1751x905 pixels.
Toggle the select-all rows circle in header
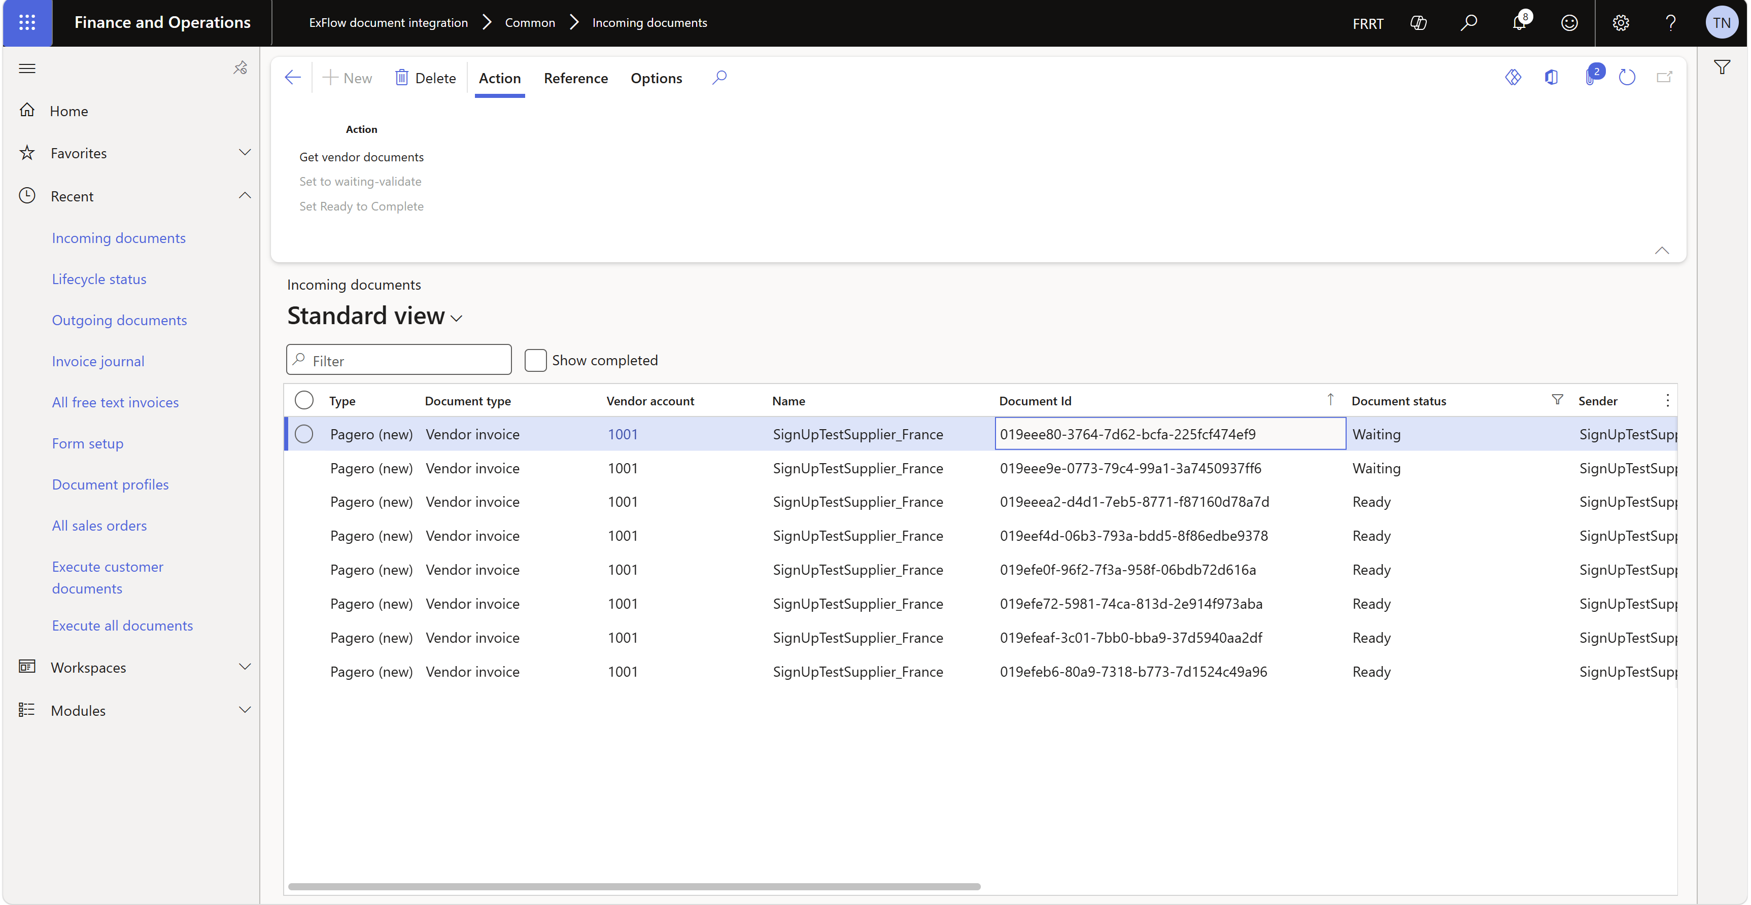pyautogui.click(x=304, y=400)
